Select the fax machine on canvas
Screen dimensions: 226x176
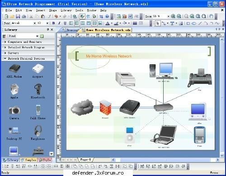tap(200, 78)
